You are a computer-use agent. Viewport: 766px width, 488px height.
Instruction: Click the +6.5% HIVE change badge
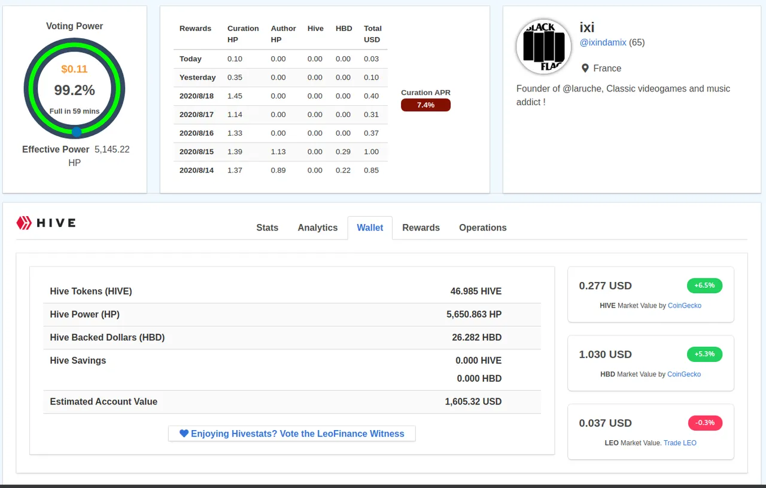pos(704,286)
